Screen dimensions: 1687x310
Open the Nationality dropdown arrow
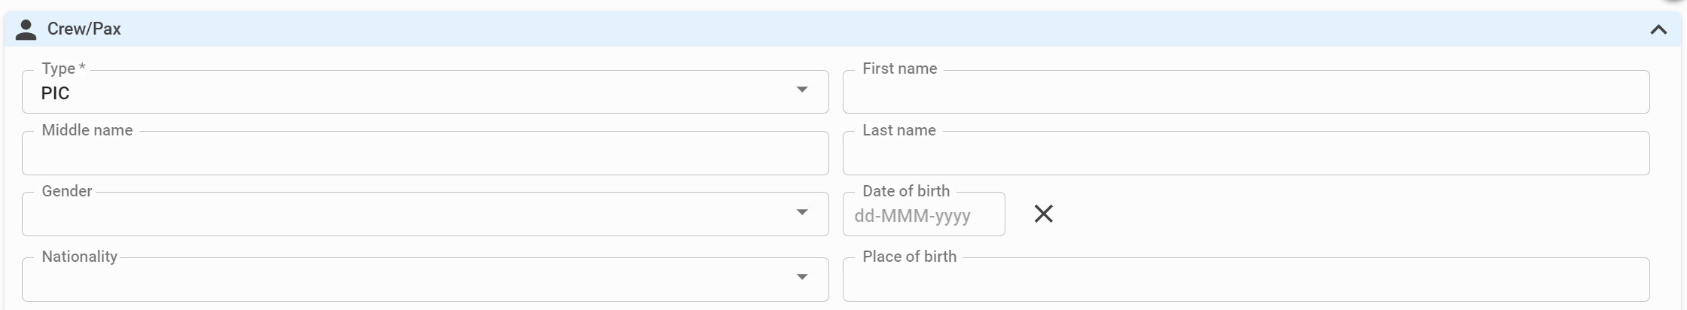802,277
